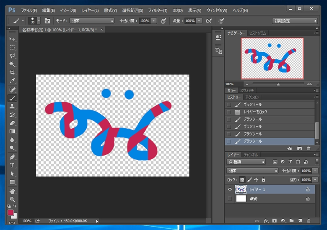327x230 pixels.
Task: Select the History Brush tool
Action: tap(12, 115)
